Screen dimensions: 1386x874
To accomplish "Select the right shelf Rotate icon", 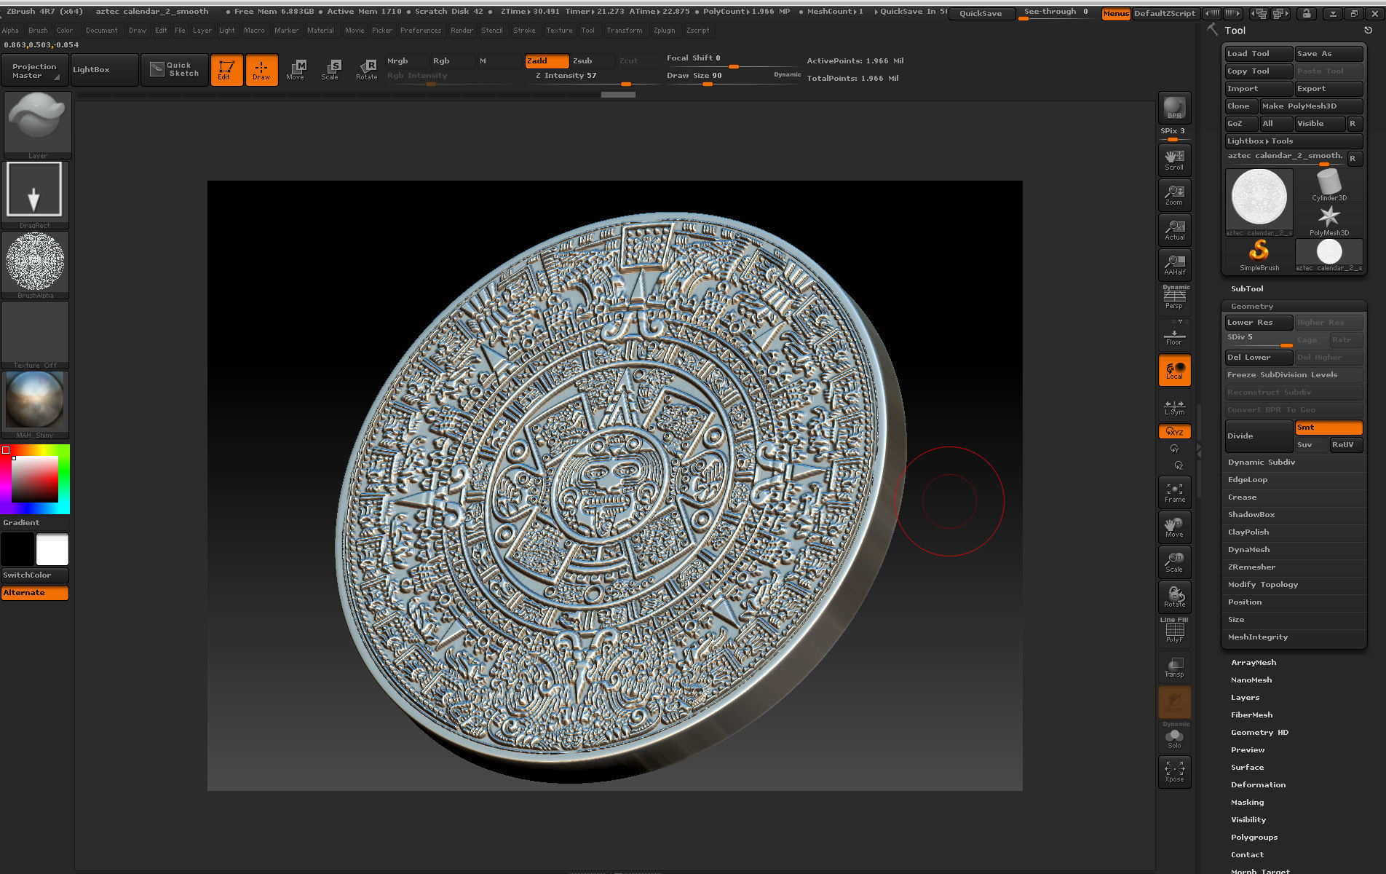I will tap(1174, 597).
